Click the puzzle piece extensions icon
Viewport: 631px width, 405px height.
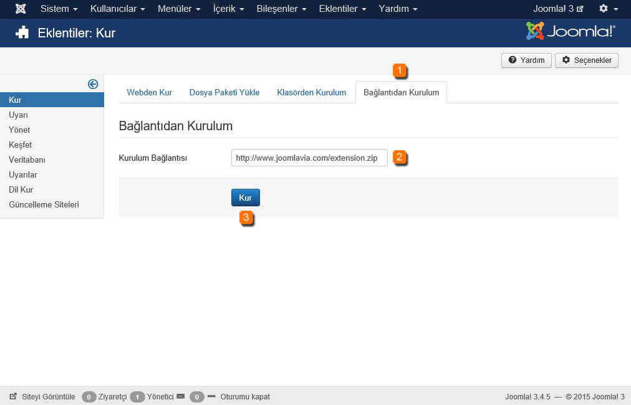point(22,33)
